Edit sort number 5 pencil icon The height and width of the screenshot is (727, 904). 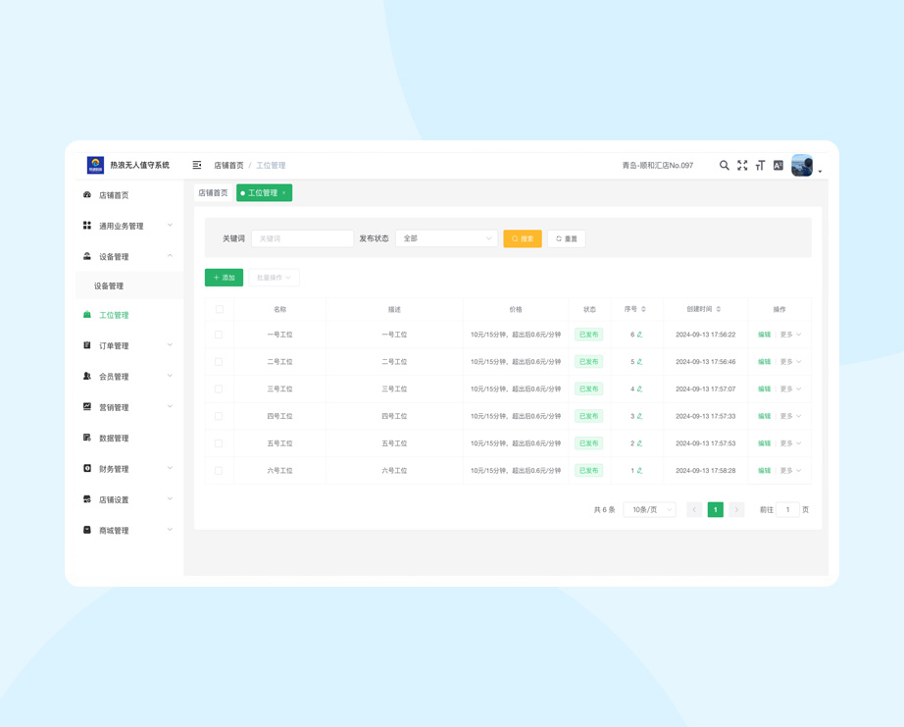click(x=640, y=362)
